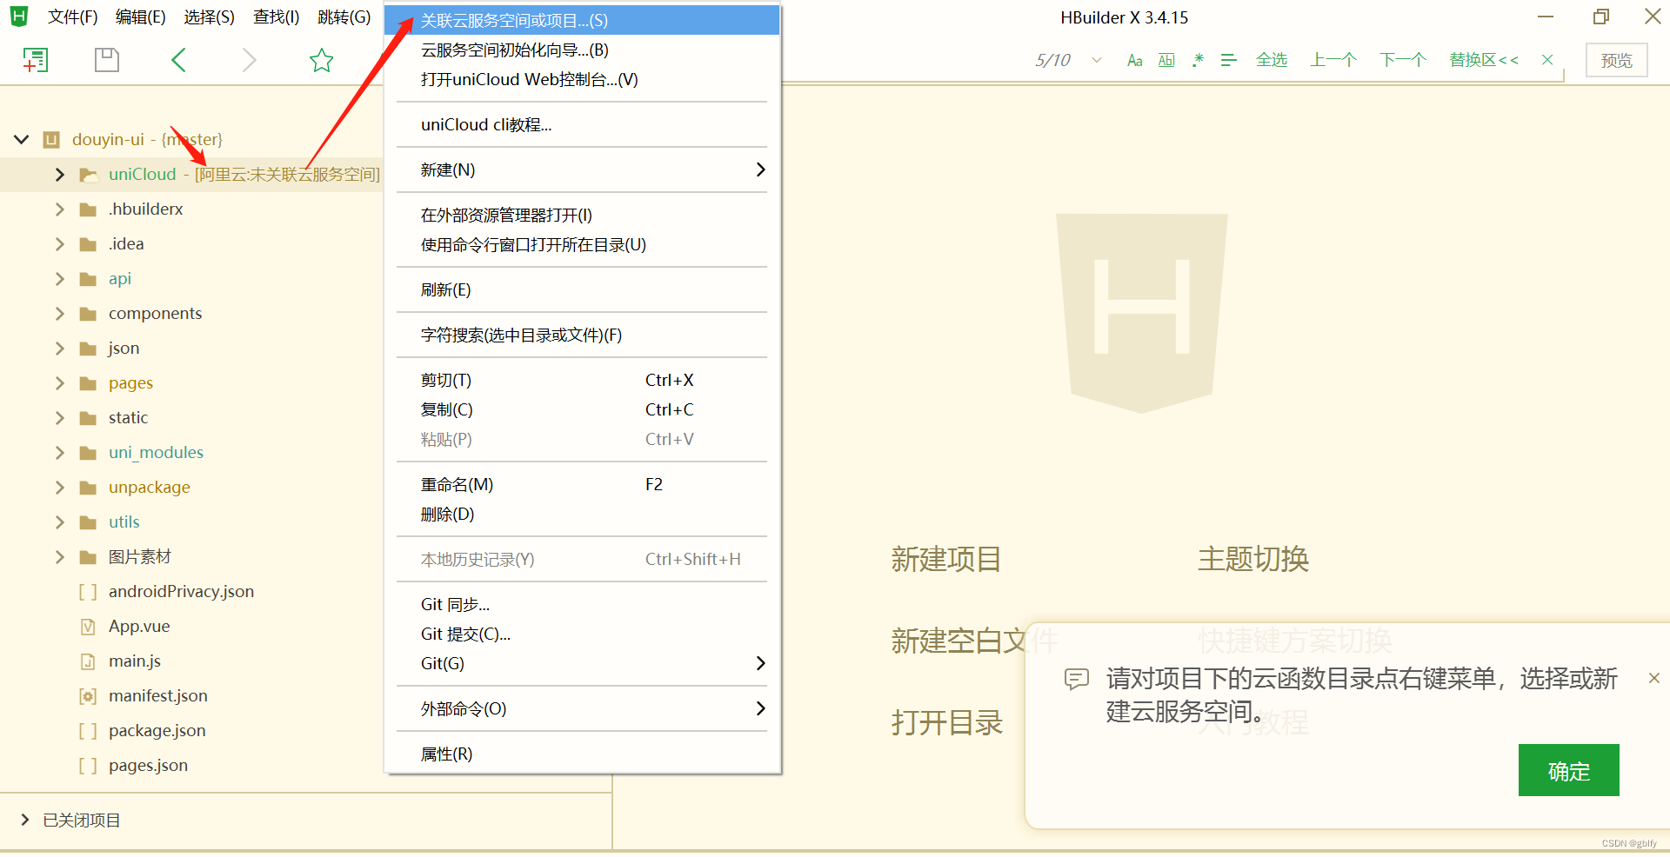This screenshot has width=1670, height=857.
Task: Expand the .hbuilderx folder
Action: coord(59,209)
